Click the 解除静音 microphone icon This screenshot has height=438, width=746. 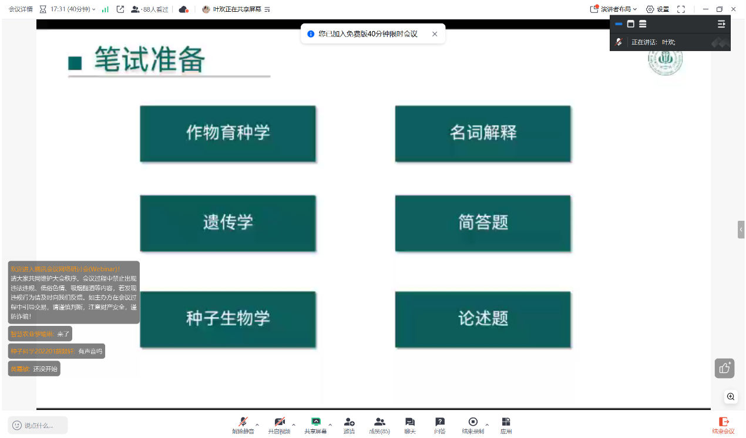pyautogui.click(x=243, y=422)
